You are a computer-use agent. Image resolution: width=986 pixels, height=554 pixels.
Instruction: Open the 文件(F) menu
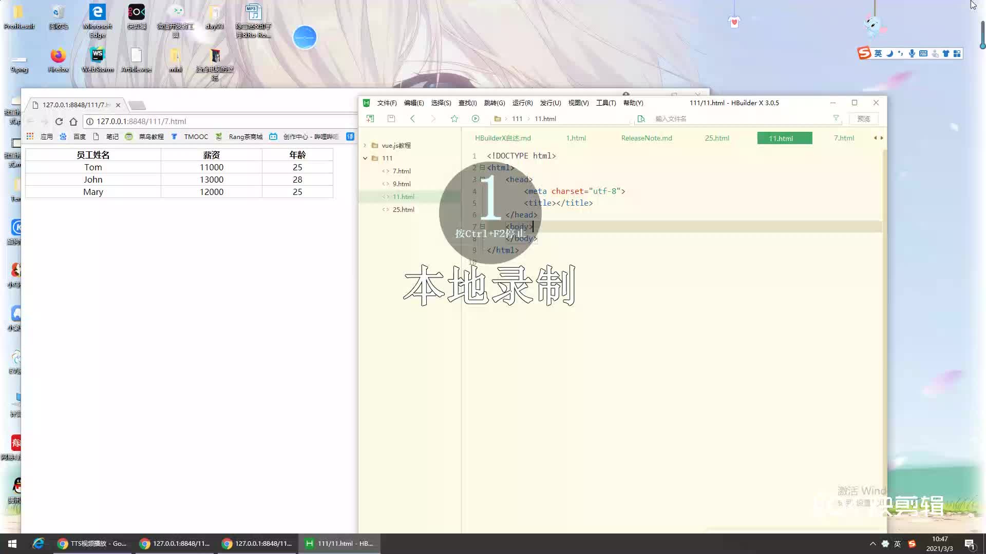click(x=386, y=102)
